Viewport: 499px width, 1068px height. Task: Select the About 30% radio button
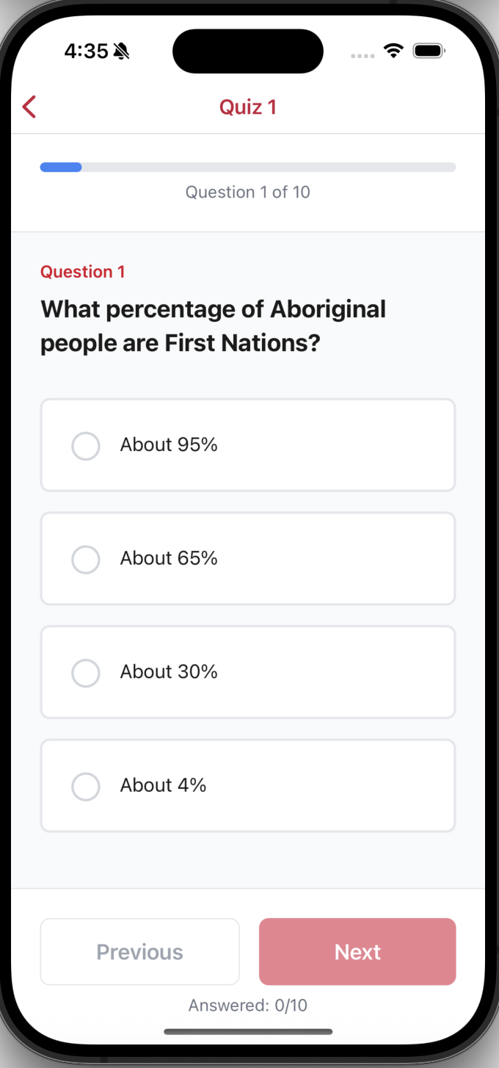click(86, 673)
